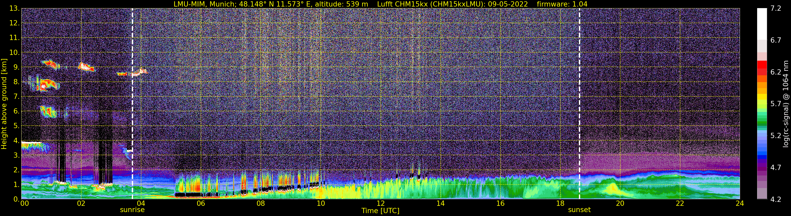Click the 04 tick on the time axis
This screenshot has width=791, height=216.
(141, 203)
